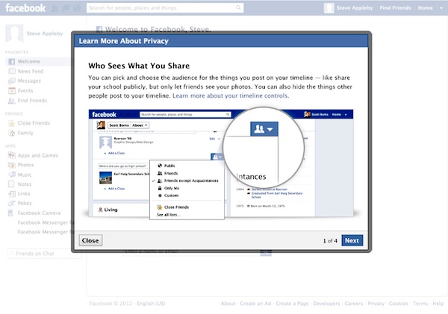Open Developers footer link
The image size is (448, 314).
click(326, 304)
